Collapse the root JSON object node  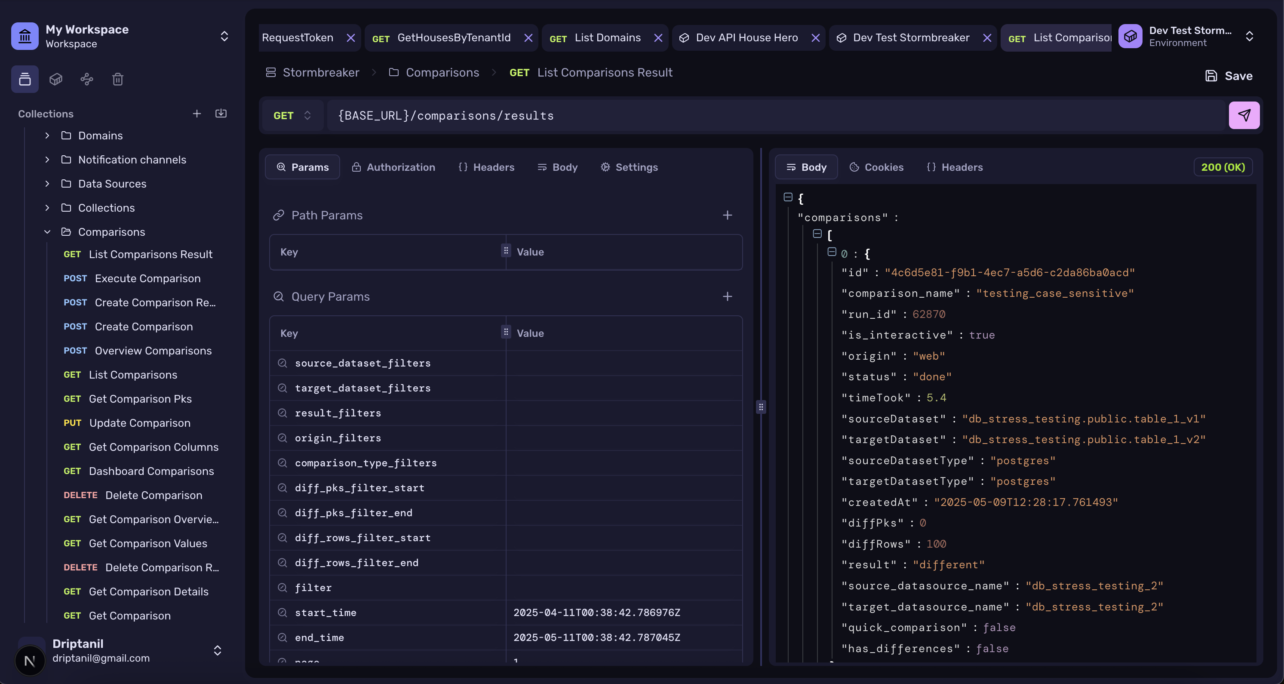point(788,197)
